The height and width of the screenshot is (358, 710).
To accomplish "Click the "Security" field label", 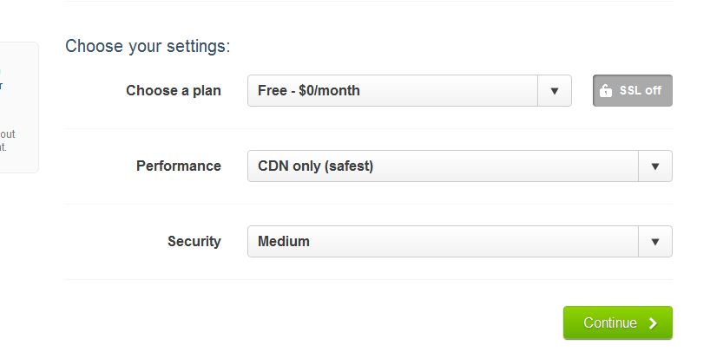I will coord(194,241).
